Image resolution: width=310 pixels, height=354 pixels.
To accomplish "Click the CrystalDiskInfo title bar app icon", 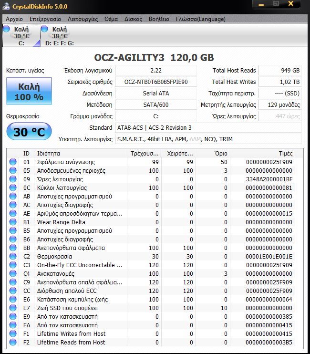I will click(6, 6).
